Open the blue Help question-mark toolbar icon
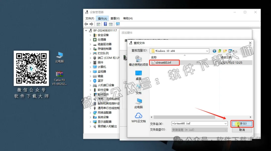The width and height of the screenshot is (271, 151). point(105,24)
